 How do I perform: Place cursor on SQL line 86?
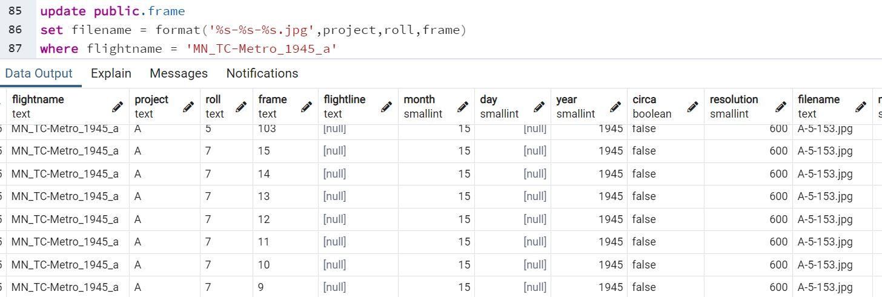pyautogui.click(x=253, y=30)
